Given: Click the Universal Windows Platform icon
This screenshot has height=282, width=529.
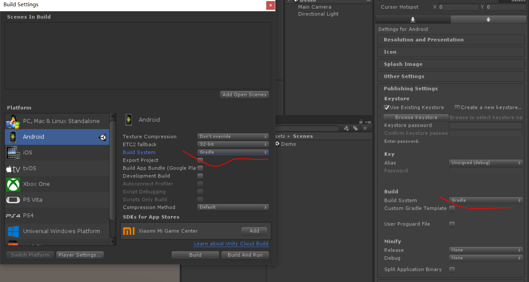Looking at the screenshot, I should pyautogui.click(x=13, y=231).
